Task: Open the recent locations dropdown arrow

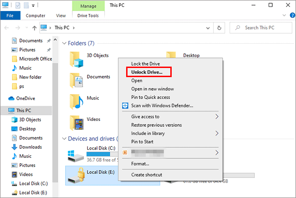Action: coord(26,28)
